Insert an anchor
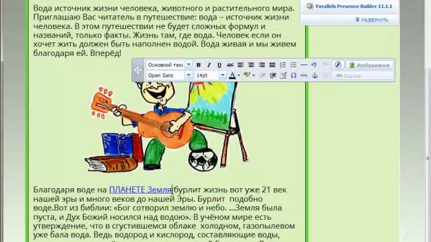Viewport: 431px width, 242px height. click(x=314, y=75)
